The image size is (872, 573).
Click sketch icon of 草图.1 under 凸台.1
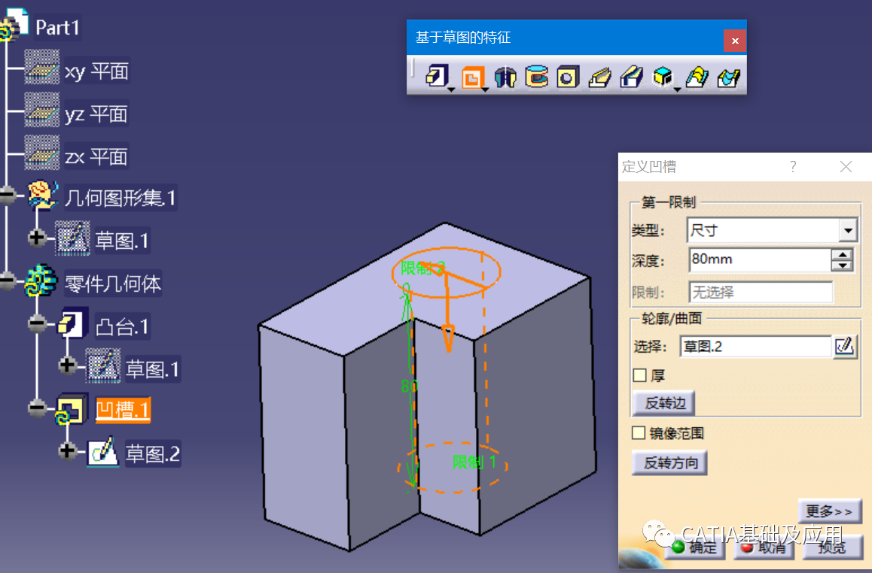[103, 366]
